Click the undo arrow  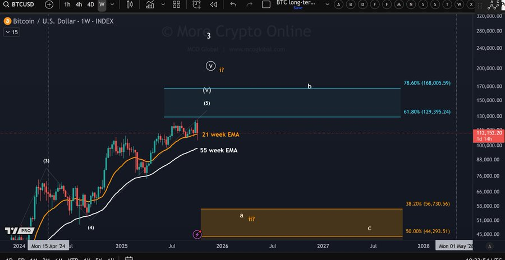pos(232,4)
